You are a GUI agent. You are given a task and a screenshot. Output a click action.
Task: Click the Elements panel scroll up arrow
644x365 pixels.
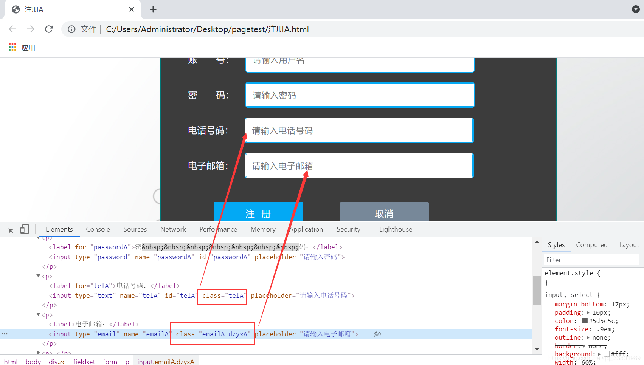[x=537, y=242]
